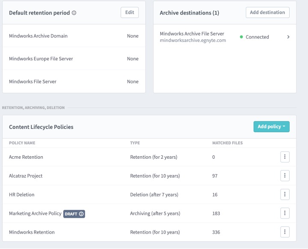Open the Add policy dropdown
This screenshot has width=308, height=249.
click(x=271, y=127)
